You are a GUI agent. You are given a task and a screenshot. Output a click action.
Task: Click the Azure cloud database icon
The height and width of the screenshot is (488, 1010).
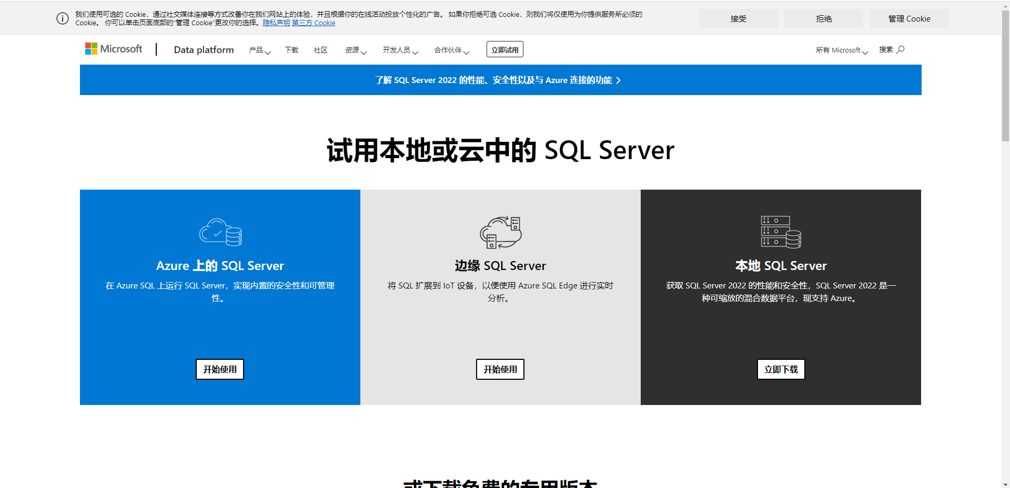coord(220,232)
